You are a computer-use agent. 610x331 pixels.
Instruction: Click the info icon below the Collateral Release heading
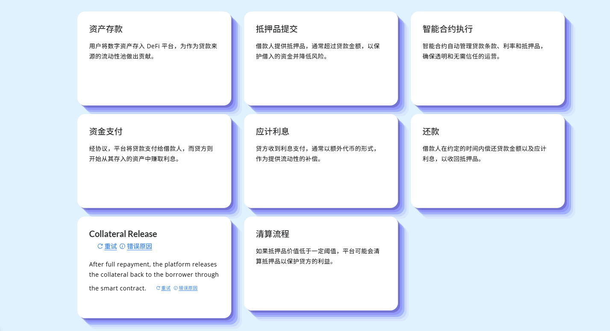[122, 246]
